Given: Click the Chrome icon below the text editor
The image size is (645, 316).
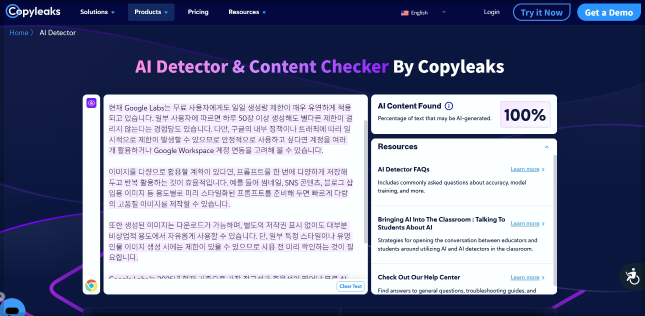Looking at the screenshot, I should pos(91,286).
